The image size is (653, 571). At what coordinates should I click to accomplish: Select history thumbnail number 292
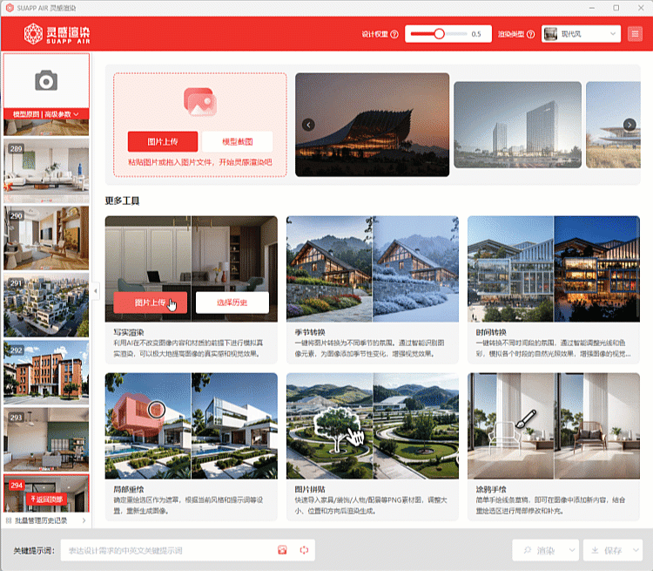(46, 372)
